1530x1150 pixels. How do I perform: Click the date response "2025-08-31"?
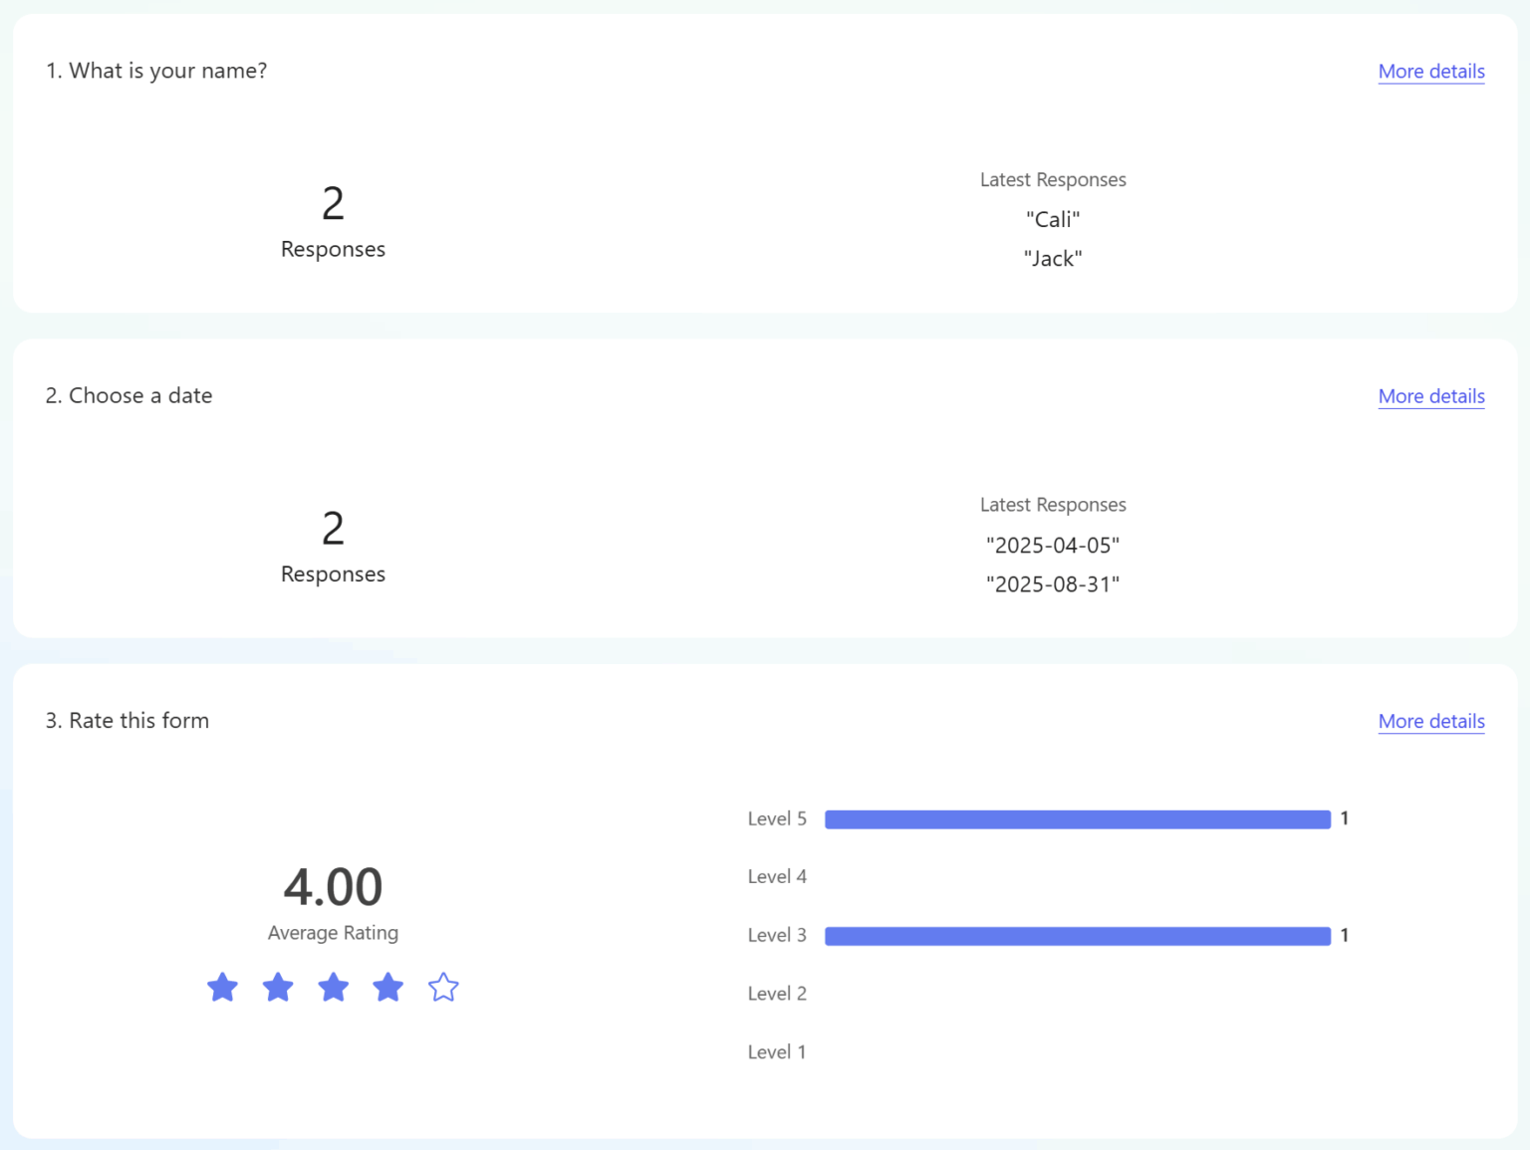coord(1053,583)
